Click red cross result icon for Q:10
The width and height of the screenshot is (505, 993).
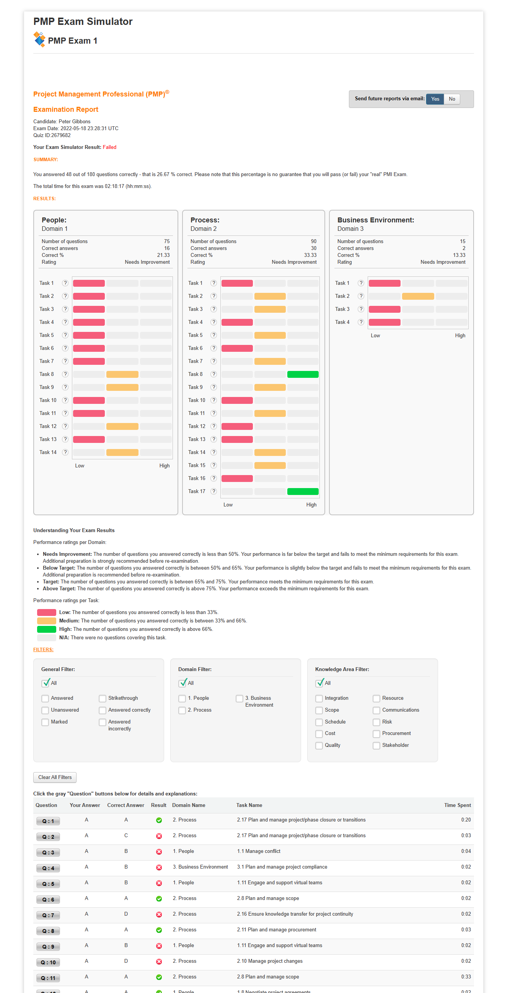pyautogui.click(x=159, y=961)
